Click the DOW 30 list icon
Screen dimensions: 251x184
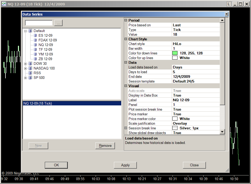30,64
